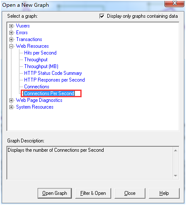Select HTTP Responses per Second graph
Image resolution: width=186 pixels, height=205 pixels.
55,80
